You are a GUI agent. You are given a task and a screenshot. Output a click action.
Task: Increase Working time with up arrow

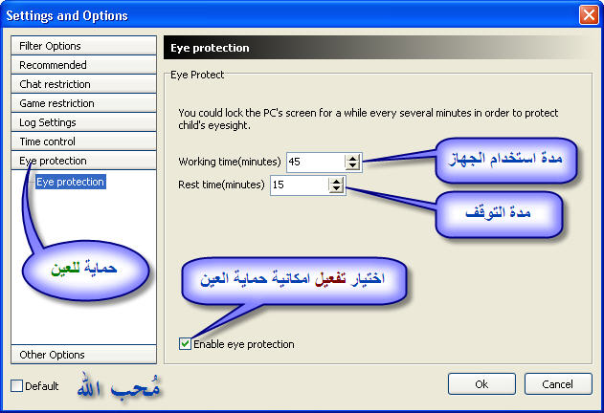pos(353,158)
